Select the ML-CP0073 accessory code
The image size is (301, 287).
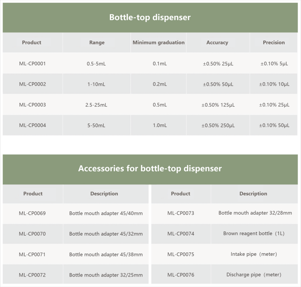coord(181,213)
